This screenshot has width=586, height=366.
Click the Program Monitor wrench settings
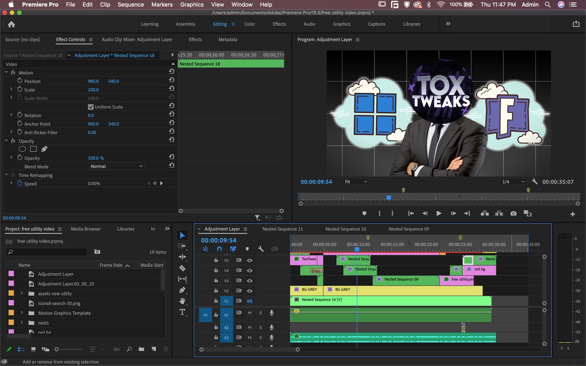pyautogui.click(x=535, y=182)
